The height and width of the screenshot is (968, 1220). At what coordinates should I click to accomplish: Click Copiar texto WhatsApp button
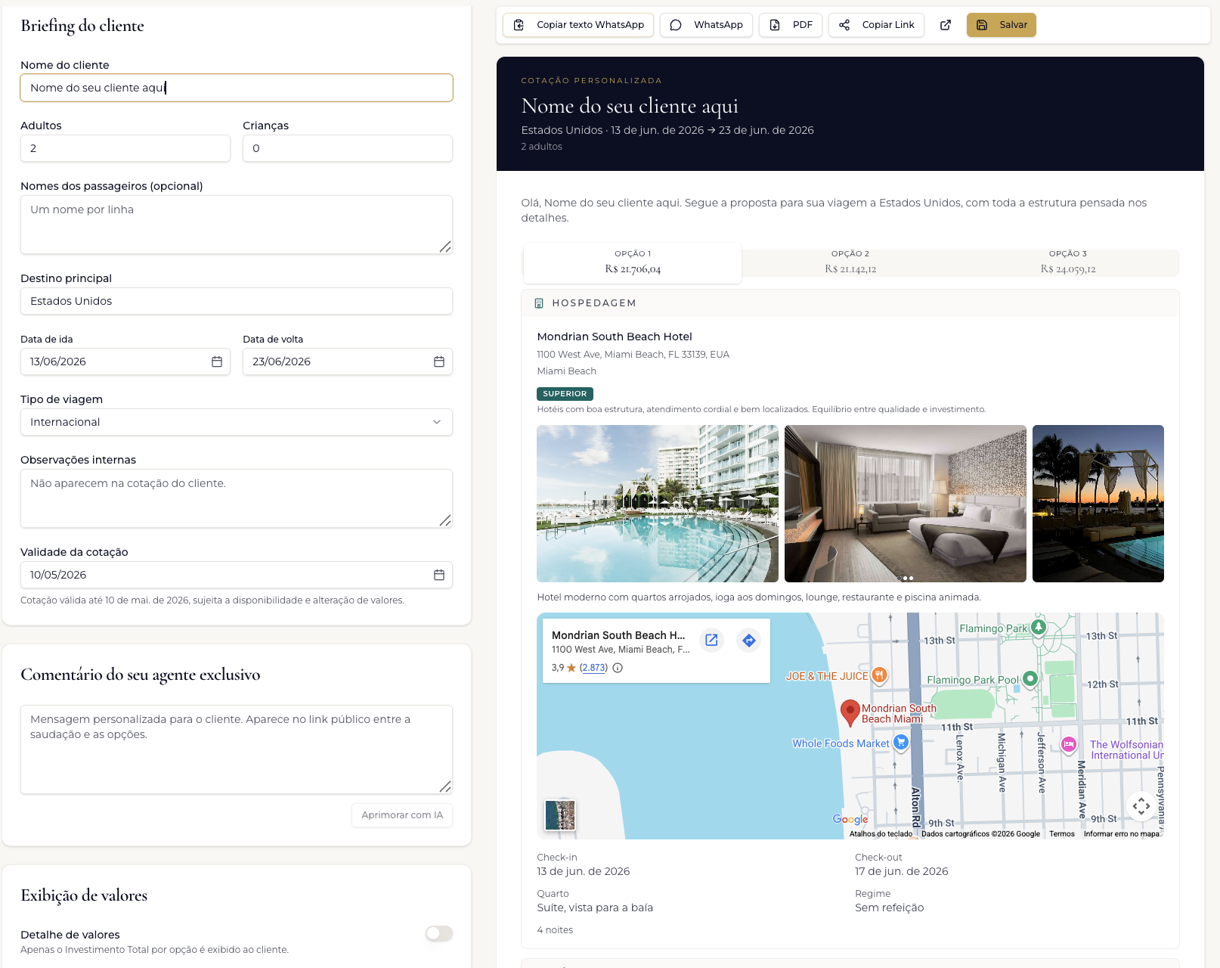coord(578,25)
